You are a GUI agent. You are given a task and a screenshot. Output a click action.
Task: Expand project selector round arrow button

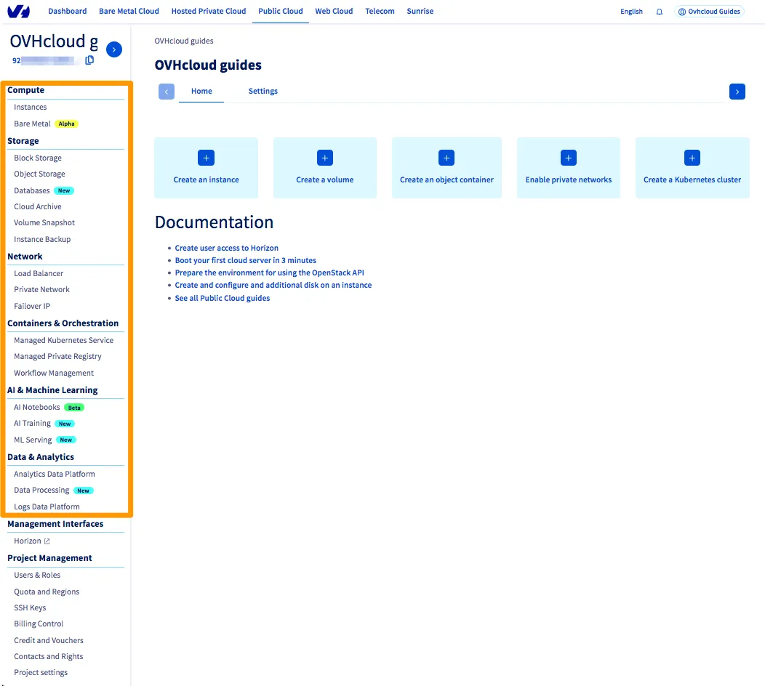[x=114, y=49]
